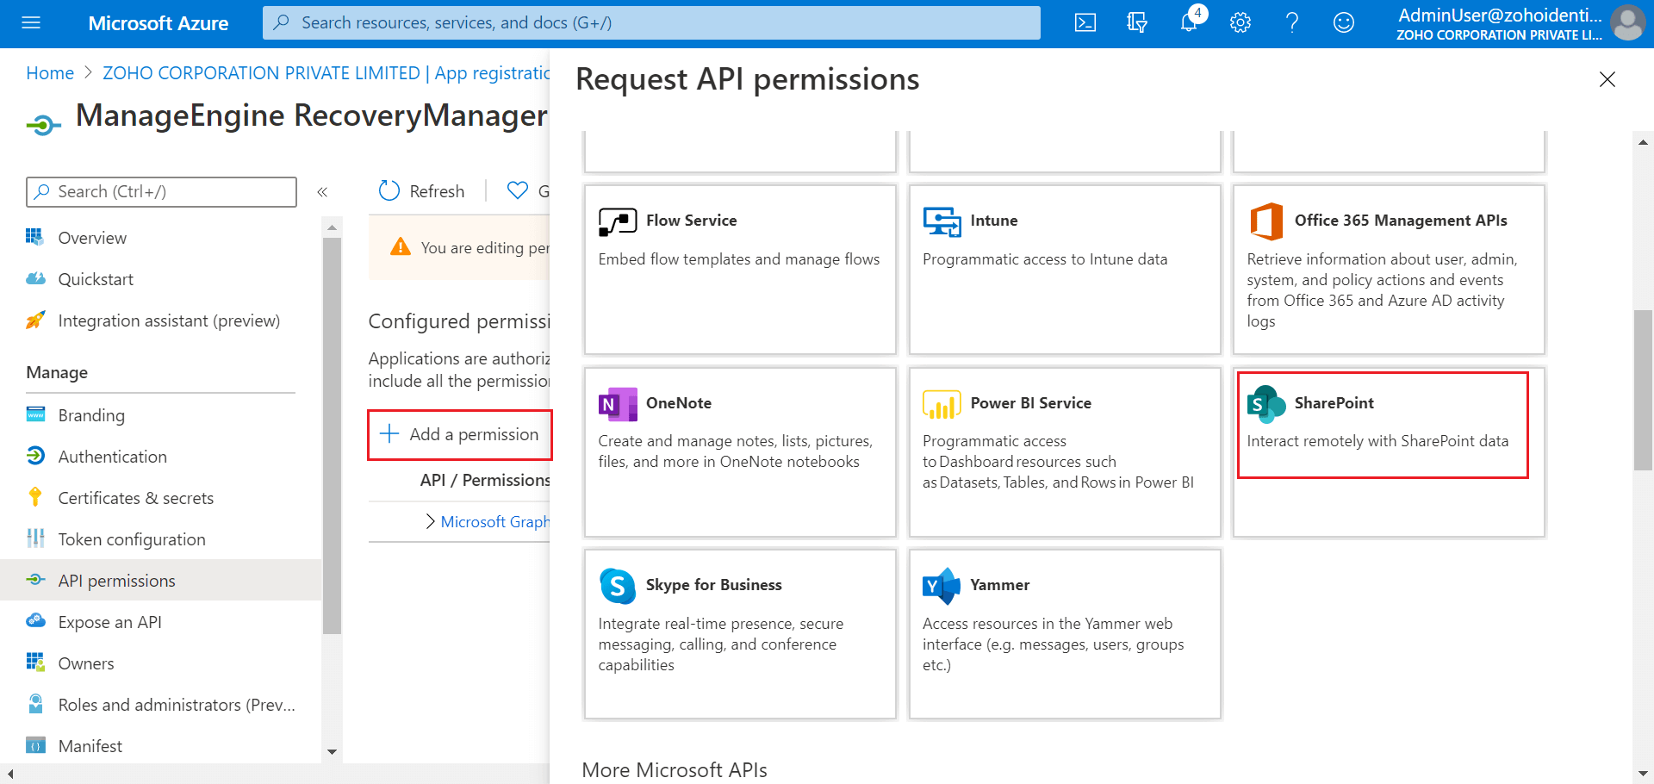The height and width of the screenshot is (784, 1654).
Task: Open the Azure Cloud Shell terminal icon
Action: [1085, 23]
